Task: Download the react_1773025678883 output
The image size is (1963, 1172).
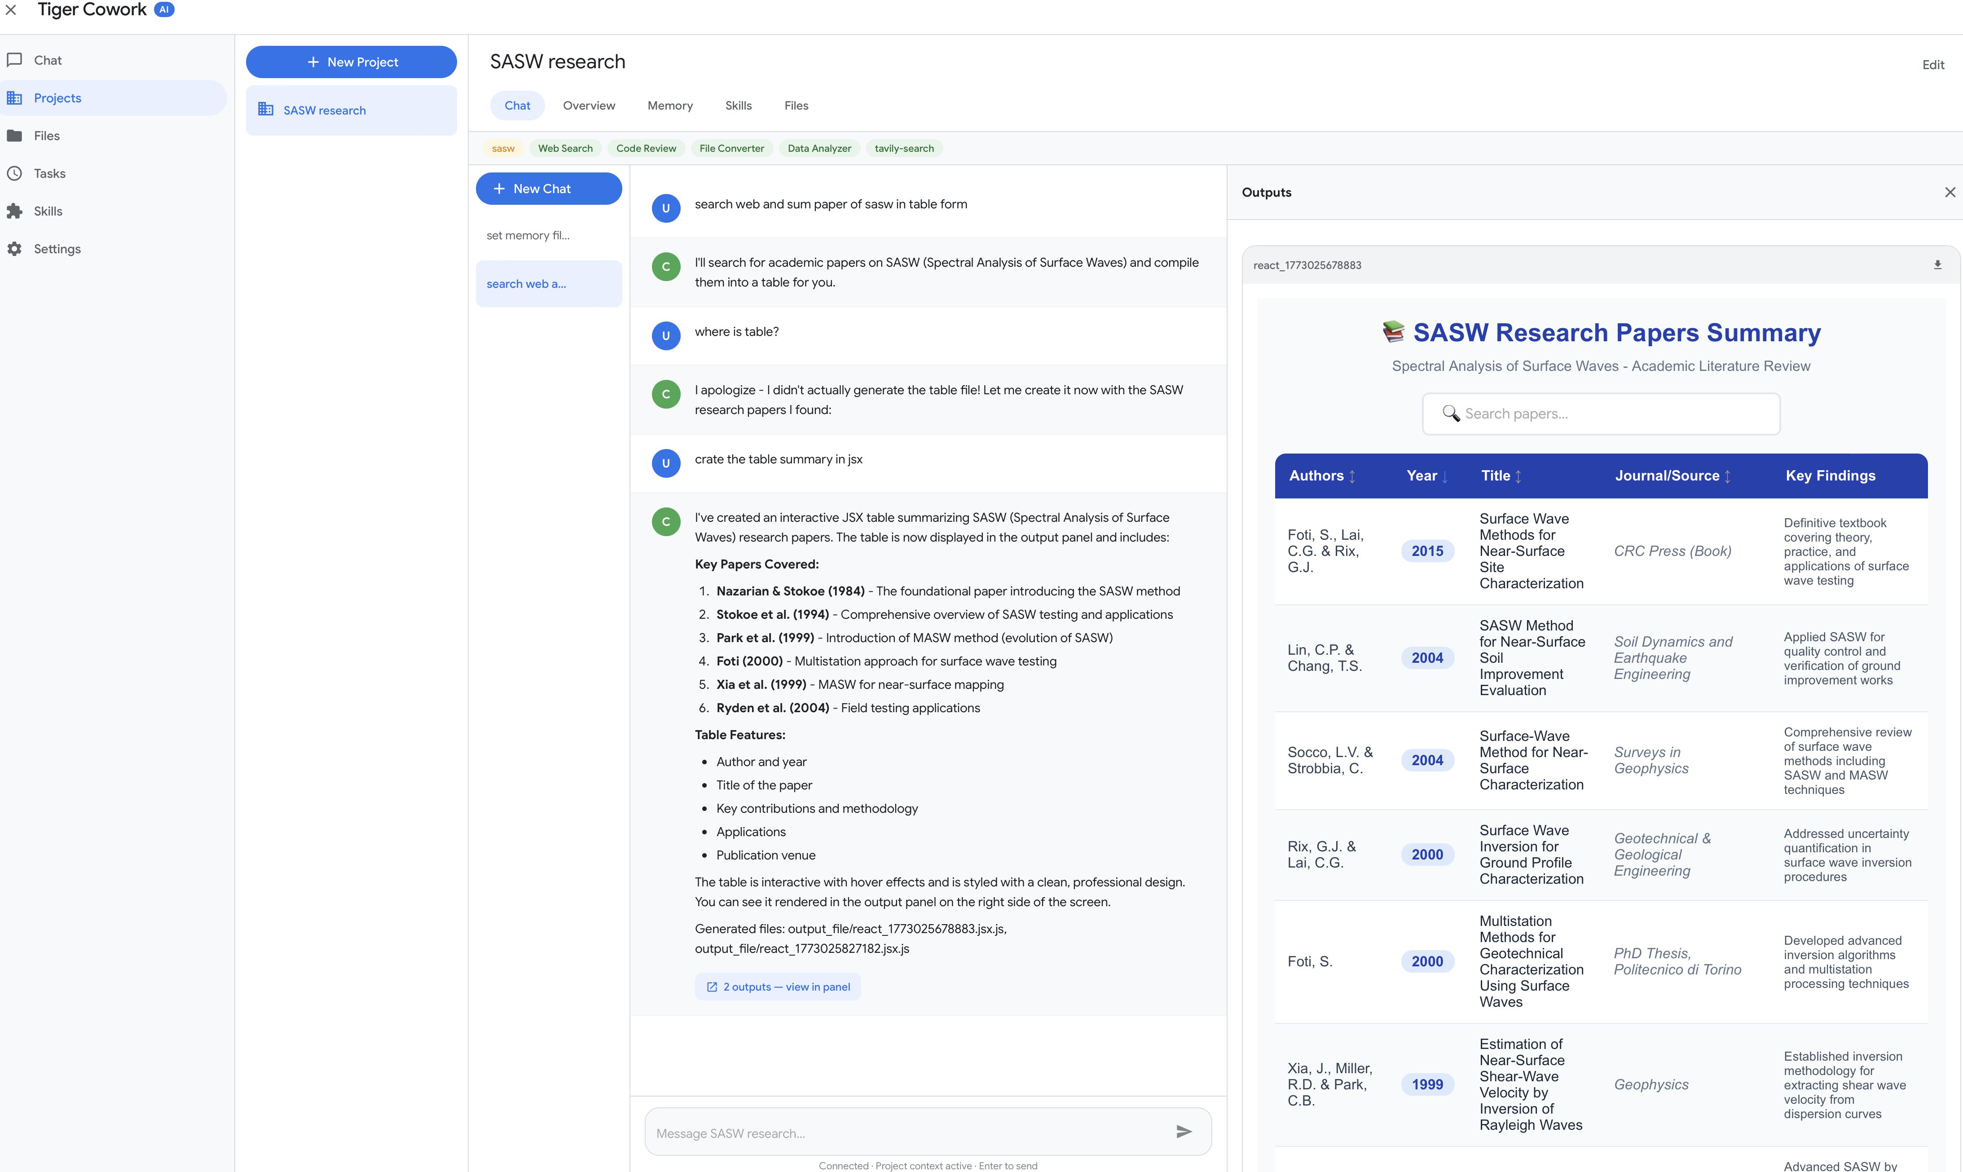Action: (x=1938, y=265)
